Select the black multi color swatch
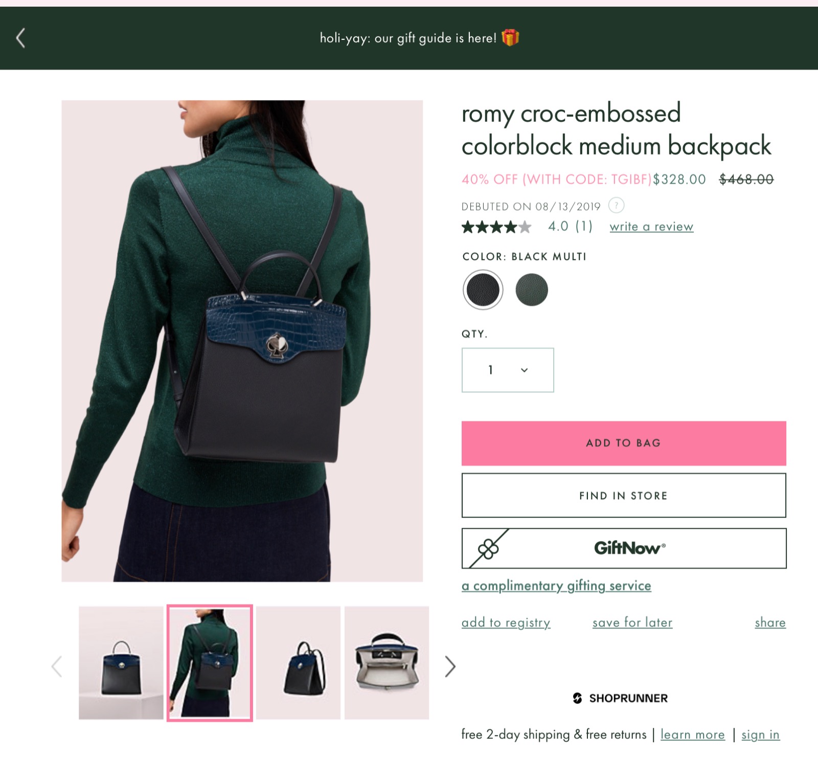 tap(483, 290)
